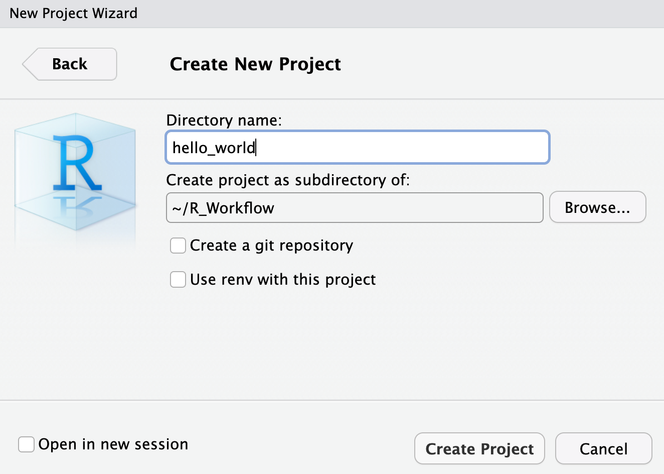
Task: Click the 'Open in new session' label text
Action: pyautogui.click(x=113, y=444)
